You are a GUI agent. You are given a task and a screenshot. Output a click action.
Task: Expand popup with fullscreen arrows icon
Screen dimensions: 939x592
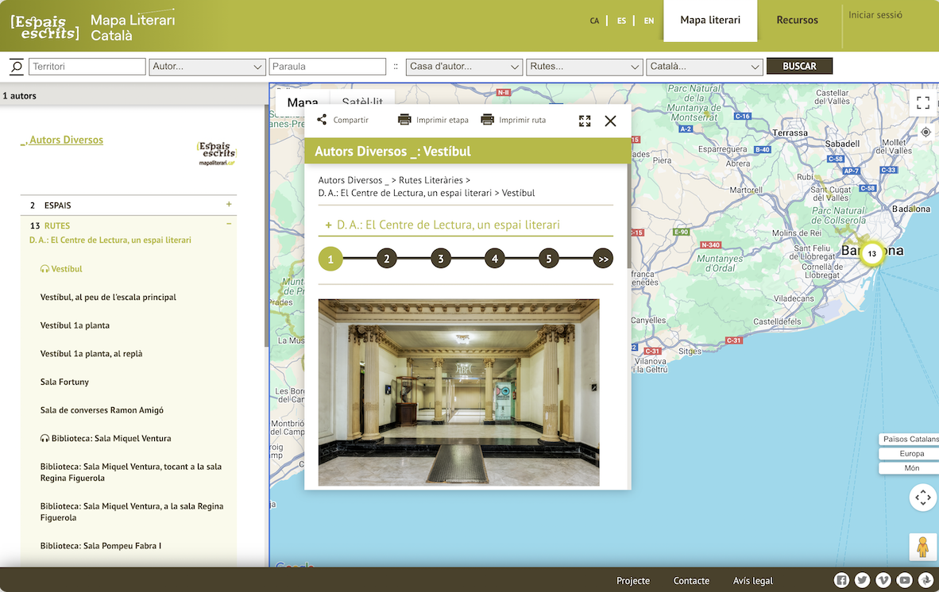pos(585,121)
